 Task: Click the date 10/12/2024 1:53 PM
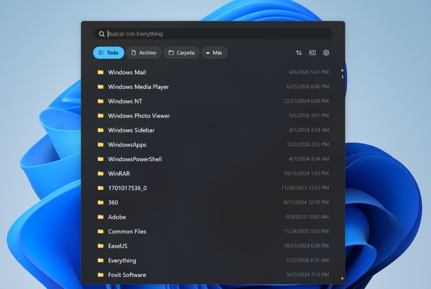click(x=306, y=174)
